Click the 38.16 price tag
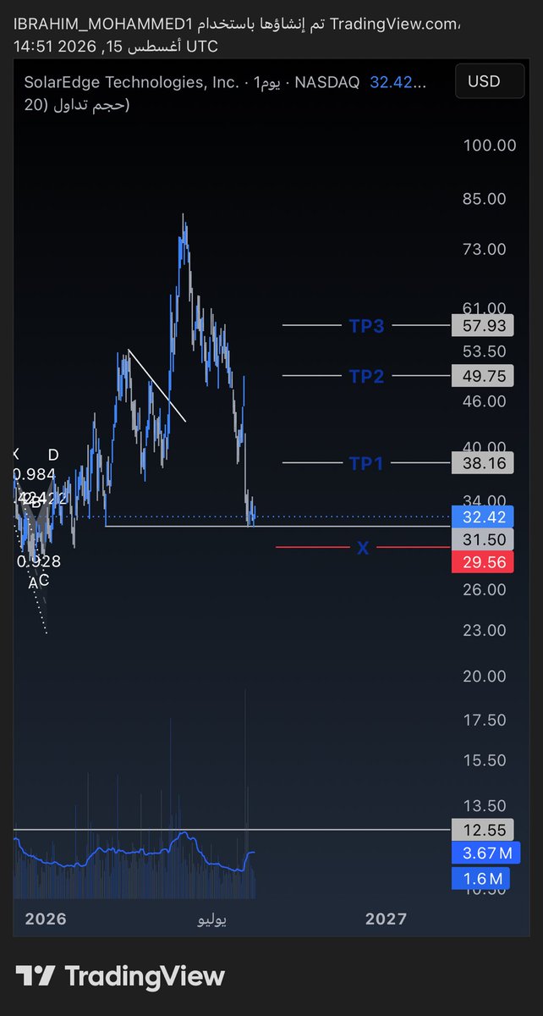The height and width of the screenshot is (1016, 543). (x=483, y=462)
